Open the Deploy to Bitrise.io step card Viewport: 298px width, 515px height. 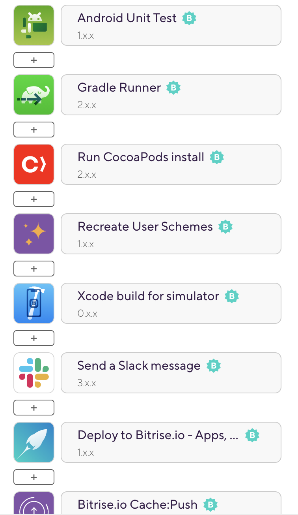pos(171,442)
